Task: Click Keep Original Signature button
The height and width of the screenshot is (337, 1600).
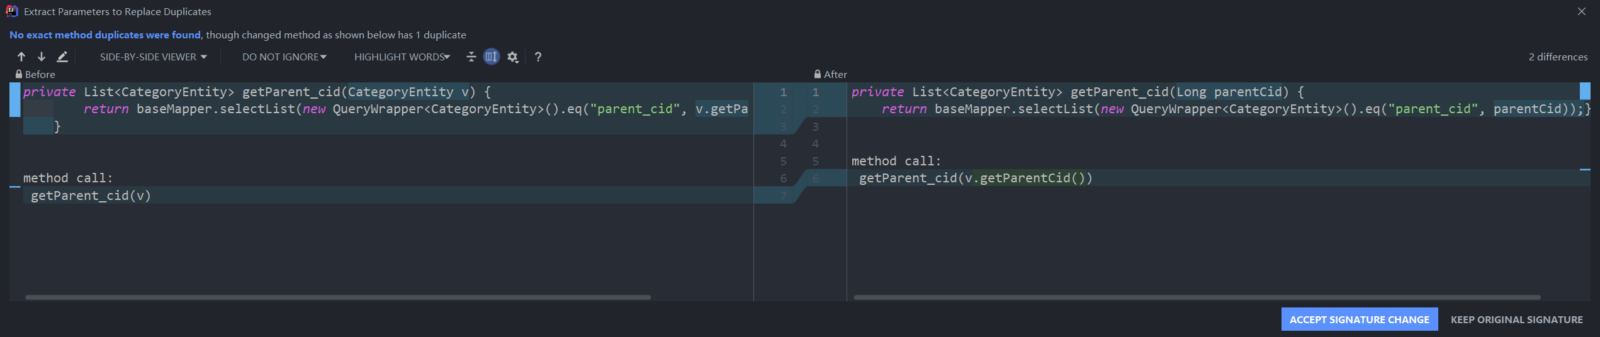Action: coord(1517,319)
